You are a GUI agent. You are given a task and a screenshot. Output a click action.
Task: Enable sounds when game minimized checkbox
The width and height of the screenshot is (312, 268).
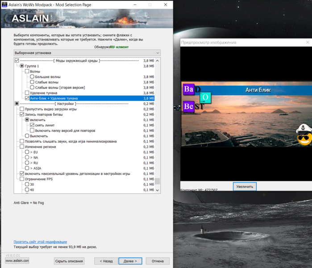point(22,141)
